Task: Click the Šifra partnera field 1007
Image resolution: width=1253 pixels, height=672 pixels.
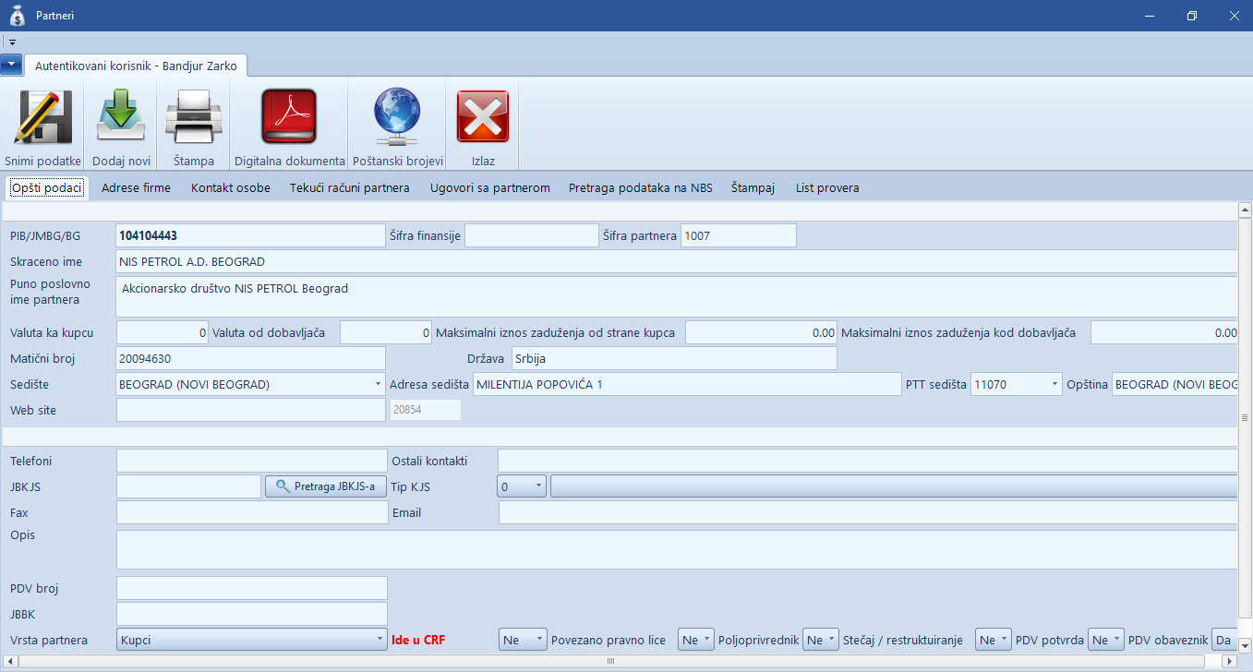Action: point(739,235)
